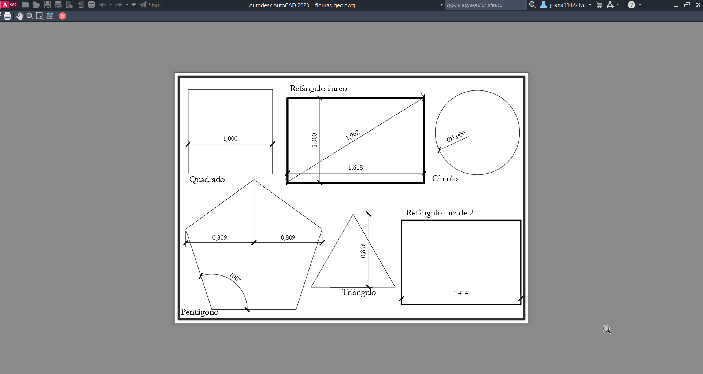Click the 1,000 dimension inside the square
Screen dimensions: 703x374
tap(230, 138)
